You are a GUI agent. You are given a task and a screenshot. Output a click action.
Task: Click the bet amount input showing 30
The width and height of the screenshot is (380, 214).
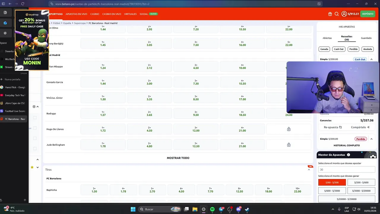[346, 169]
